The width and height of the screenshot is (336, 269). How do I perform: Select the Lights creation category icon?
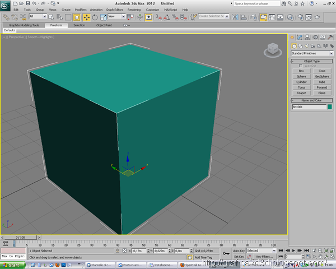coord(305,45)
